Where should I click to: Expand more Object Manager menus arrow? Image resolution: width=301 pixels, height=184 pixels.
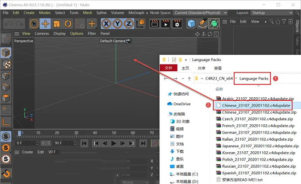click(266, 22)
